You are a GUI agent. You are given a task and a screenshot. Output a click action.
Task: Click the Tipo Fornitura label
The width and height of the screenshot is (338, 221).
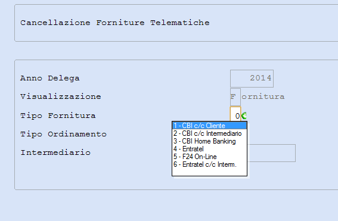58,116
